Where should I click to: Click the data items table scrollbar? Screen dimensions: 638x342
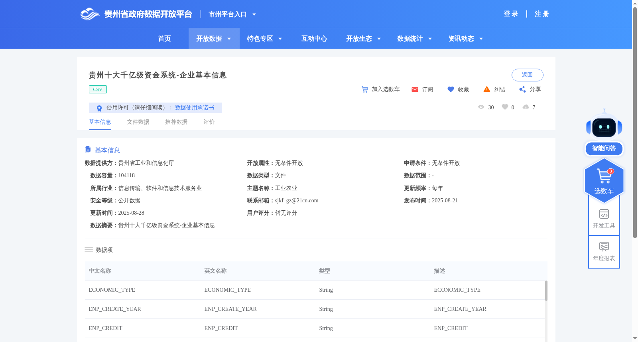[x=546, y=291]
